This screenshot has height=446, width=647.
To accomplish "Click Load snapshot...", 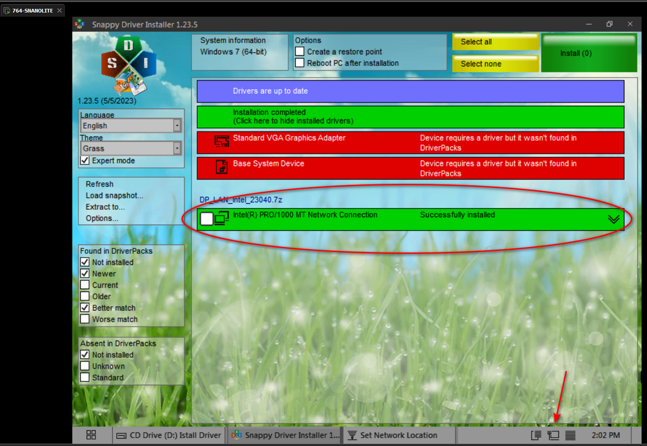I will [114, 196].
